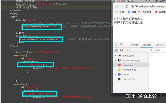Click the </head> line in the code editor
The image size is (166, 103).
[x=15, y=10]
